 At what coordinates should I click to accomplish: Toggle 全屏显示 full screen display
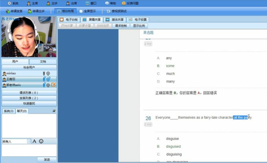coord(88,11)
